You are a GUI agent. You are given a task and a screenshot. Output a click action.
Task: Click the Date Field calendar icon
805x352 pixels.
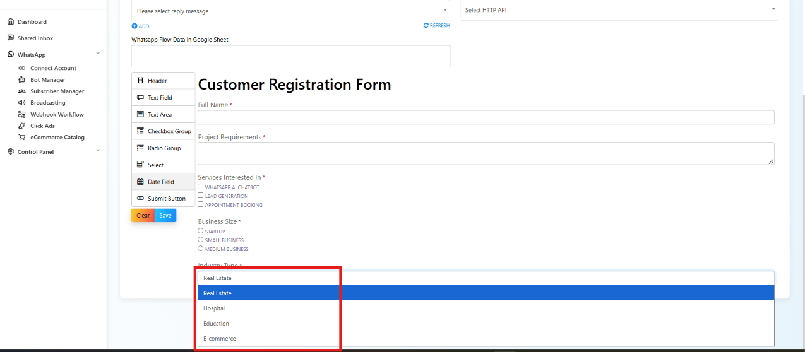point(141,182)
